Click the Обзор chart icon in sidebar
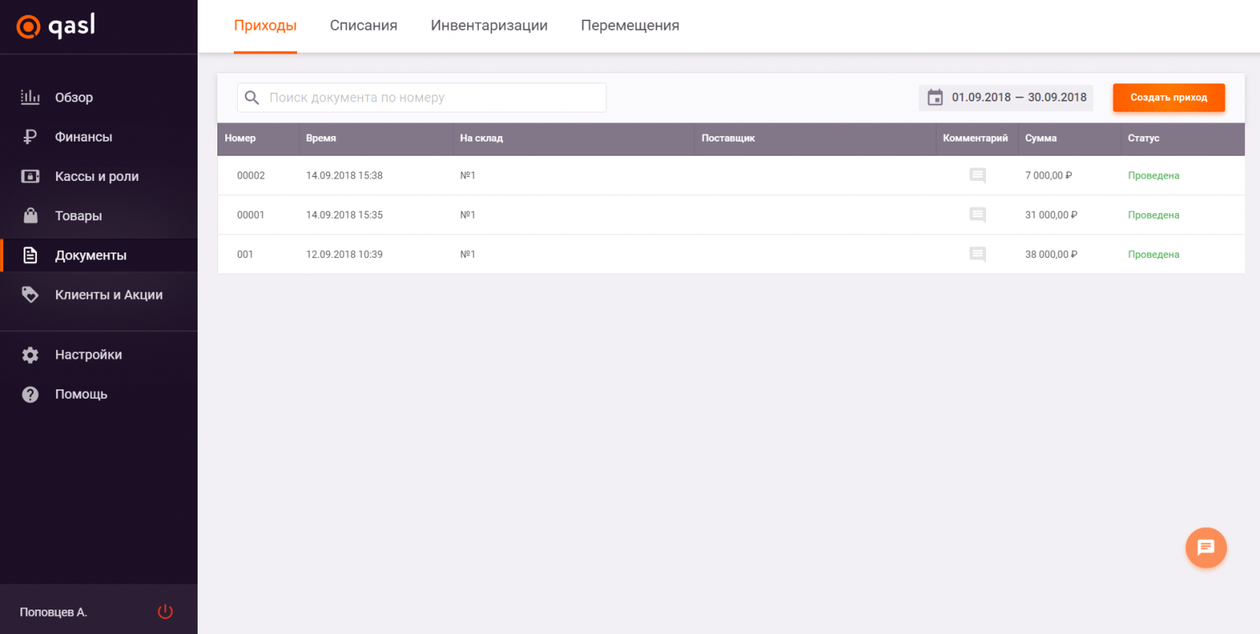The height and width of the screenshot is (634, 1260). [30, 97]
